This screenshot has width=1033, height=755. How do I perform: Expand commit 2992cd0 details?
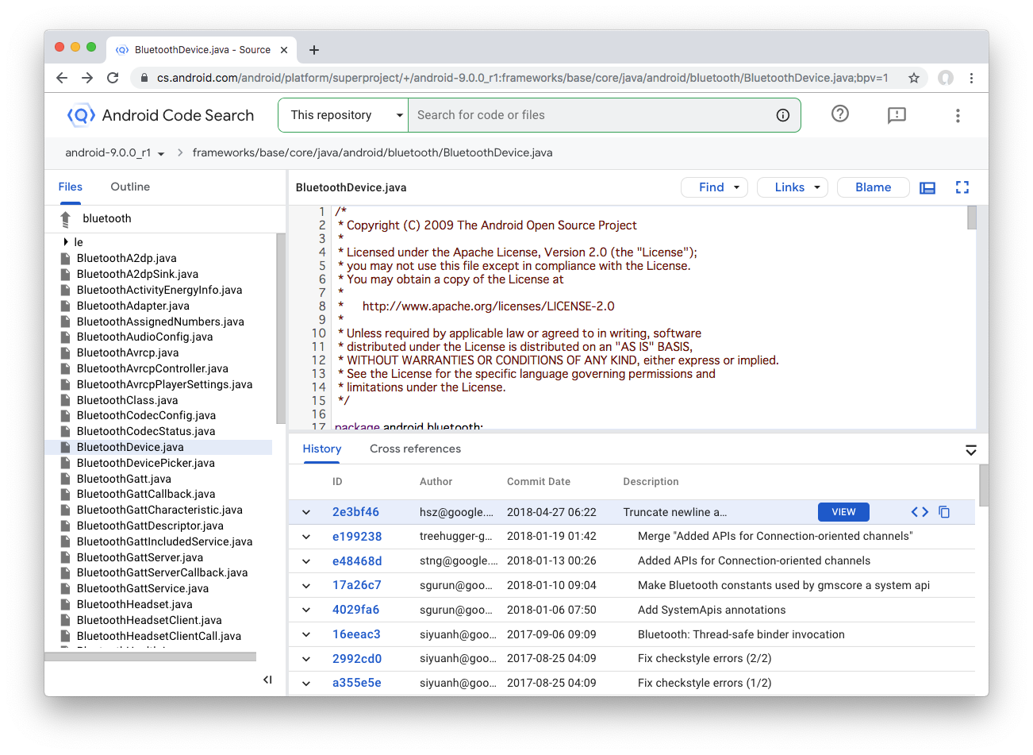coord(306,659)
